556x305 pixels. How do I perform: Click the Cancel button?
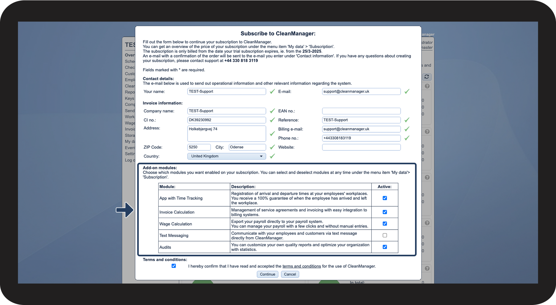click(290, 274)
